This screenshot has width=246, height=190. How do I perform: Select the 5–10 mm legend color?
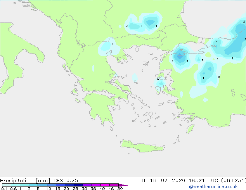click(x=42, y=185)
